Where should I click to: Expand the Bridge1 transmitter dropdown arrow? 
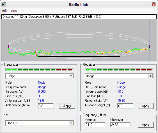click(71, 76)
